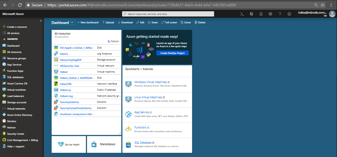Open All resources in the sidebar
The height and width of the screenshot is (157, 337).
click(x=12, y=52)
